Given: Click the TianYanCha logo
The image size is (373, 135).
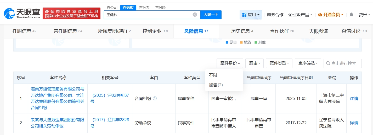Looking at the screenshot, I should [22, 13].
